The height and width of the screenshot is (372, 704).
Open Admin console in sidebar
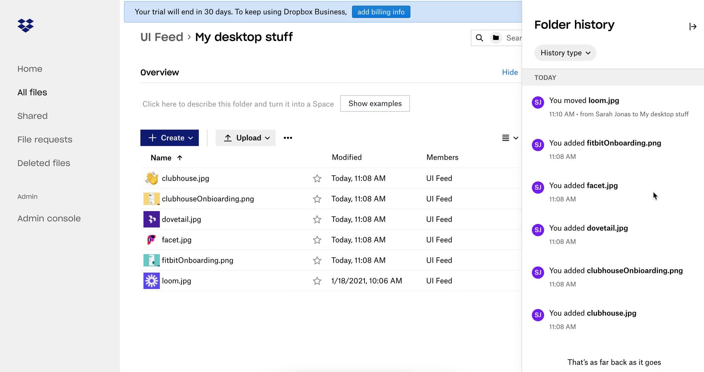click(49, 219)
